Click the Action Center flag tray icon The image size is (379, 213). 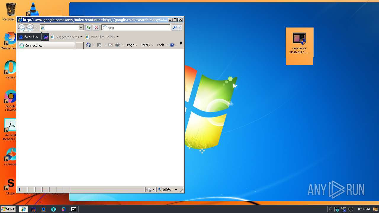[x=337, y=209]
